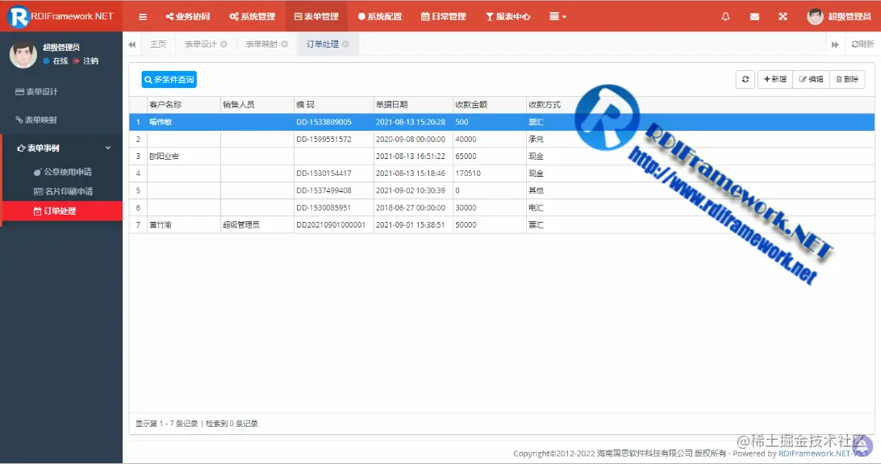Viewport: 881px width, 464px height.
Task: Open the notifications bell icon
Action: 725,17
